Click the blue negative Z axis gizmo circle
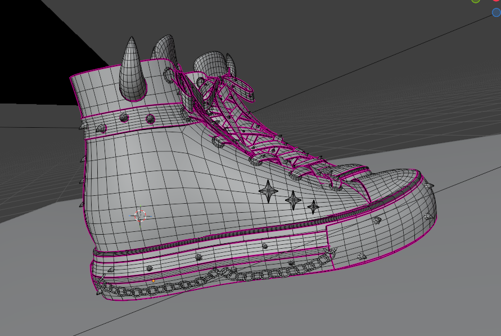This screenshot has height=336, width=501. coord(497,12)
